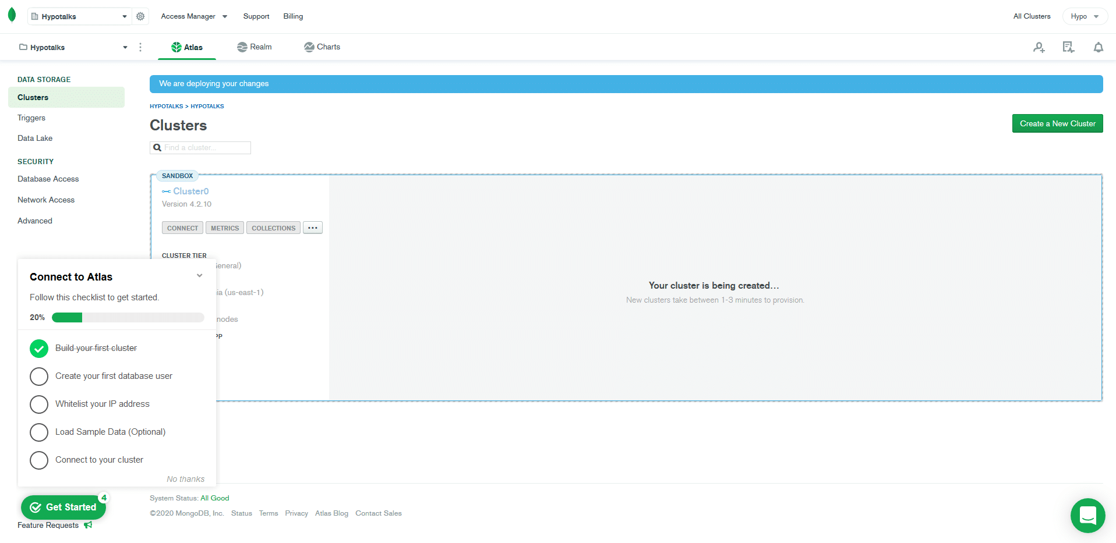Select Whitelist your IP address circle
The image size is (1116, 543).
pos(39,404)
